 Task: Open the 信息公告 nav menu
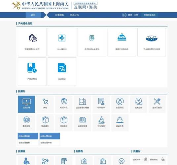[x=74, y=15]
